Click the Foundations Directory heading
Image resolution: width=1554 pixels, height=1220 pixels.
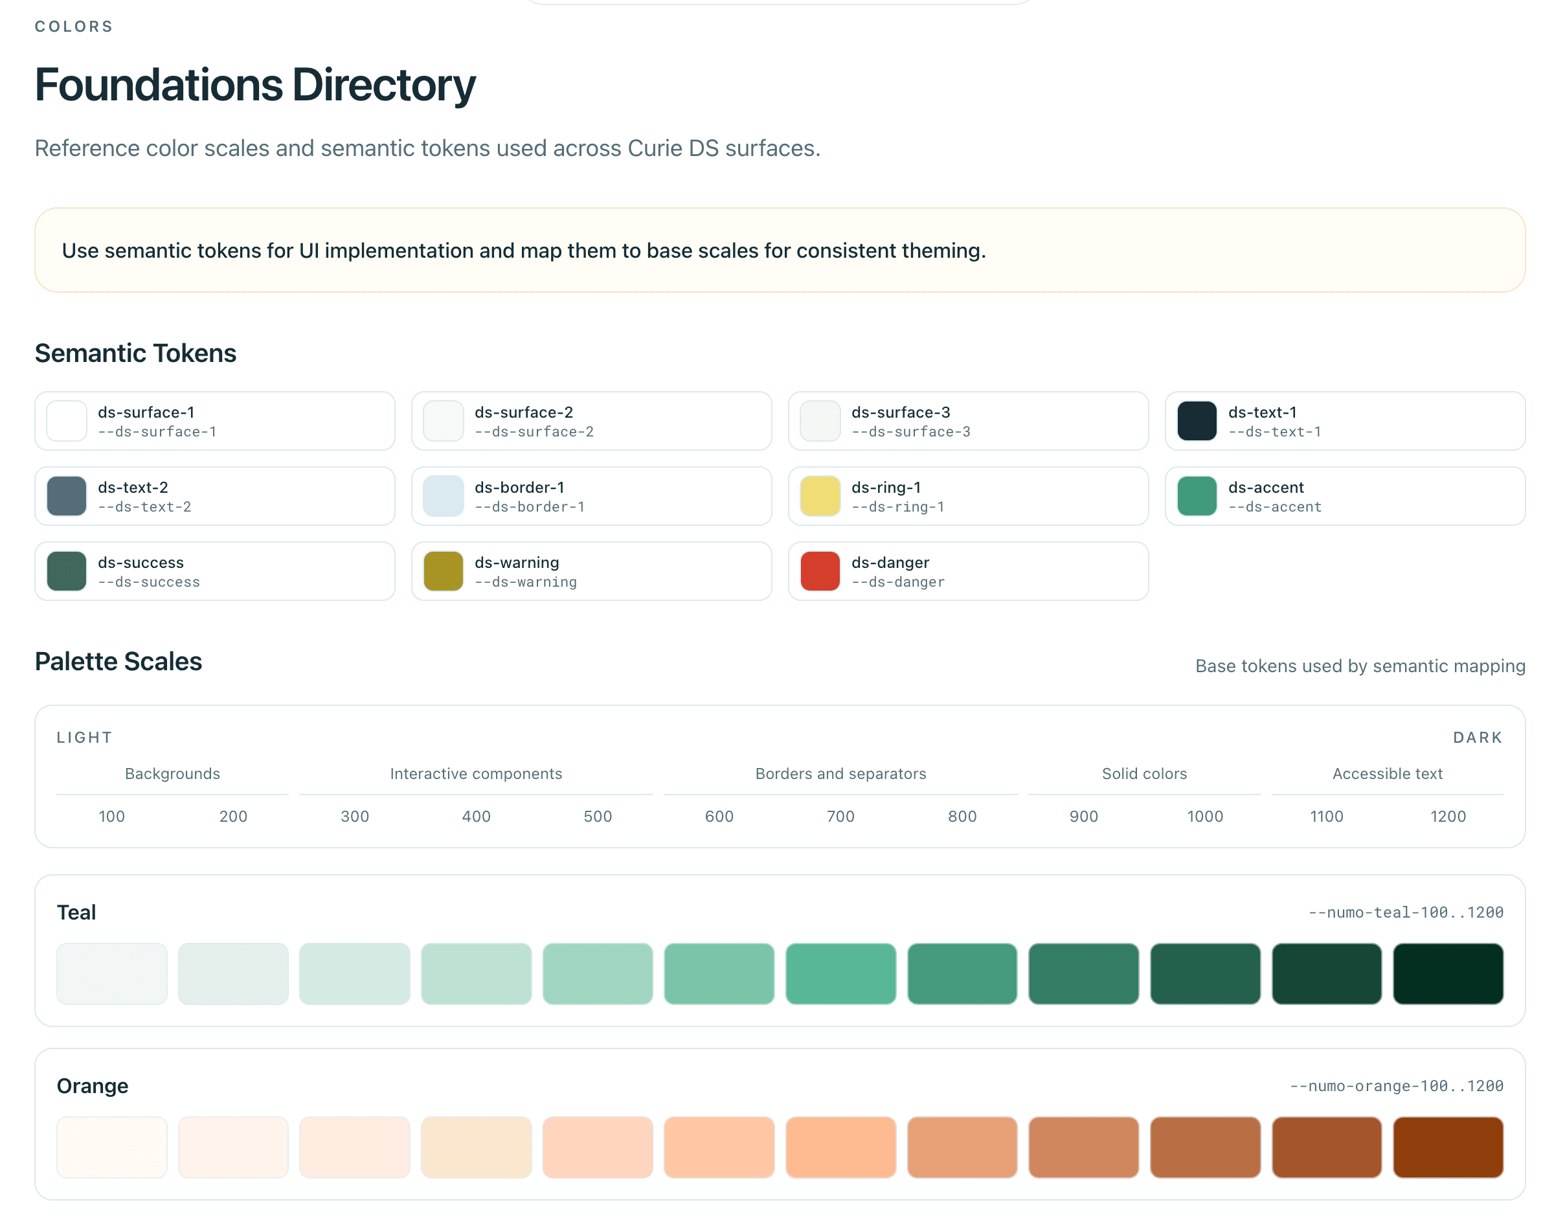(255, 85)
